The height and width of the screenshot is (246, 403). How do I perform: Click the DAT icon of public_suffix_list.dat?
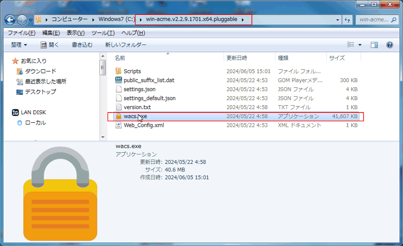119,80
